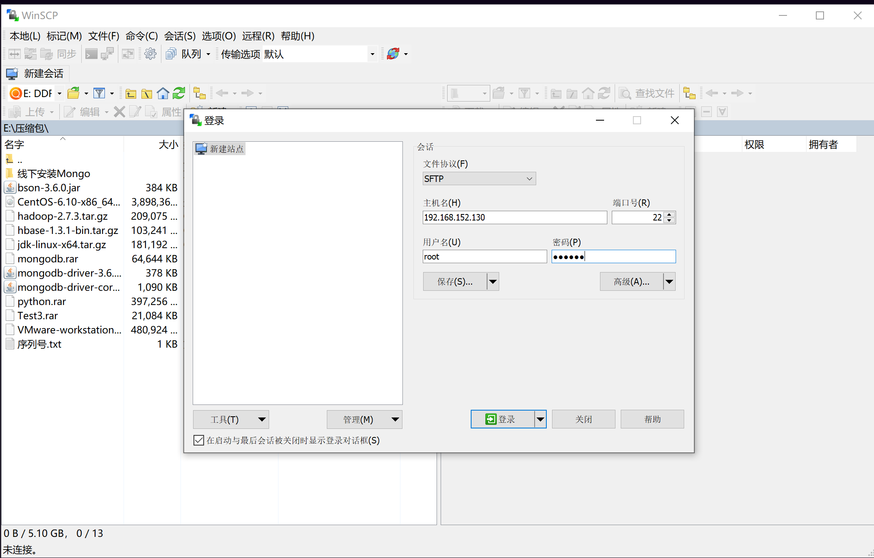Open 命令(C) menu
This screenshot has height=558, width=874.
point(141,36)
